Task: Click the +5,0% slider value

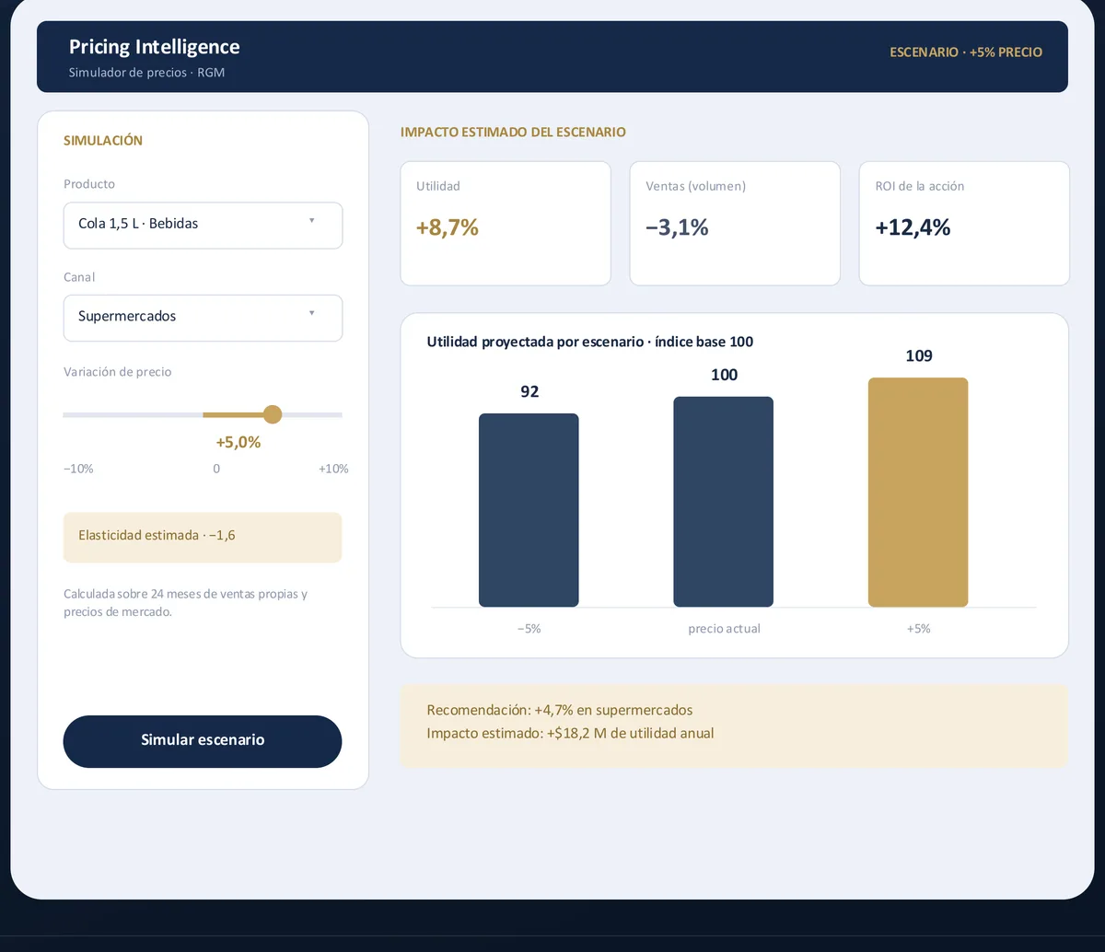Action: [x=238, y=442]
